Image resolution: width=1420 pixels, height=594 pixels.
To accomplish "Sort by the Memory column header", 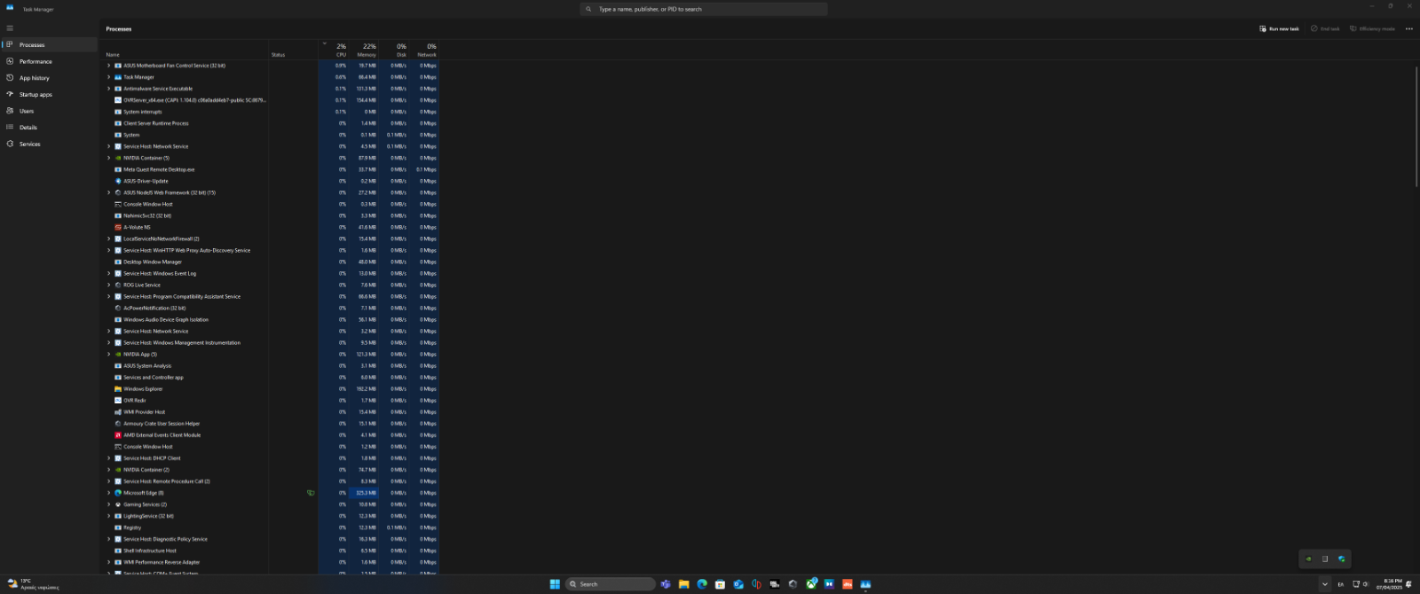I will tap(365, 51).
